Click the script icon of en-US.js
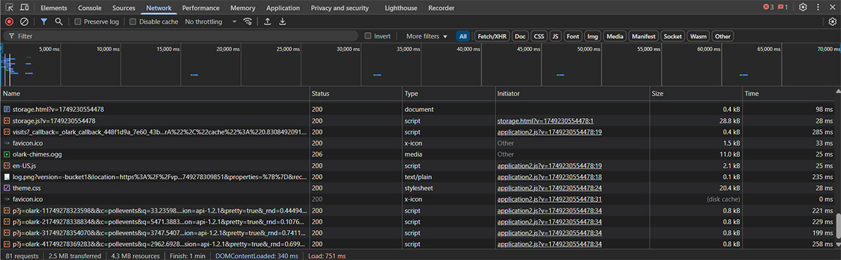841x260 pixels. tap(7, 166)
